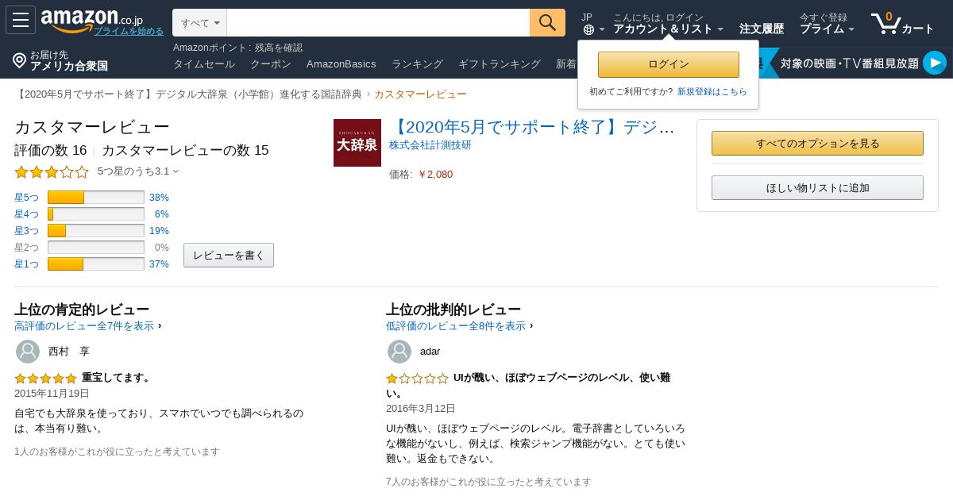The image size is (953, 500).
Task: Expand 5つ星のうち3.1 rating details
Action: tap(138, 171)
